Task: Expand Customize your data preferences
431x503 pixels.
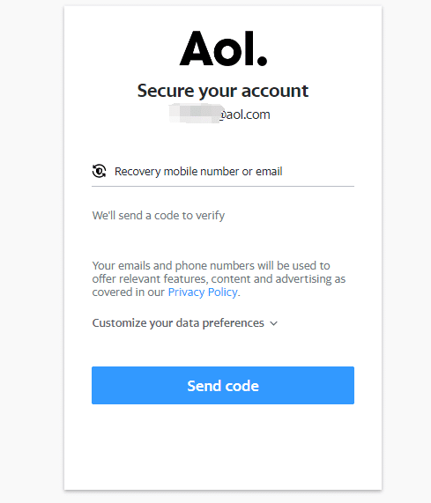Action: [185, 323]
